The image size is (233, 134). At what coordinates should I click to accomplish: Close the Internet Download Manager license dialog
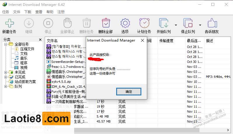point(142,40)
